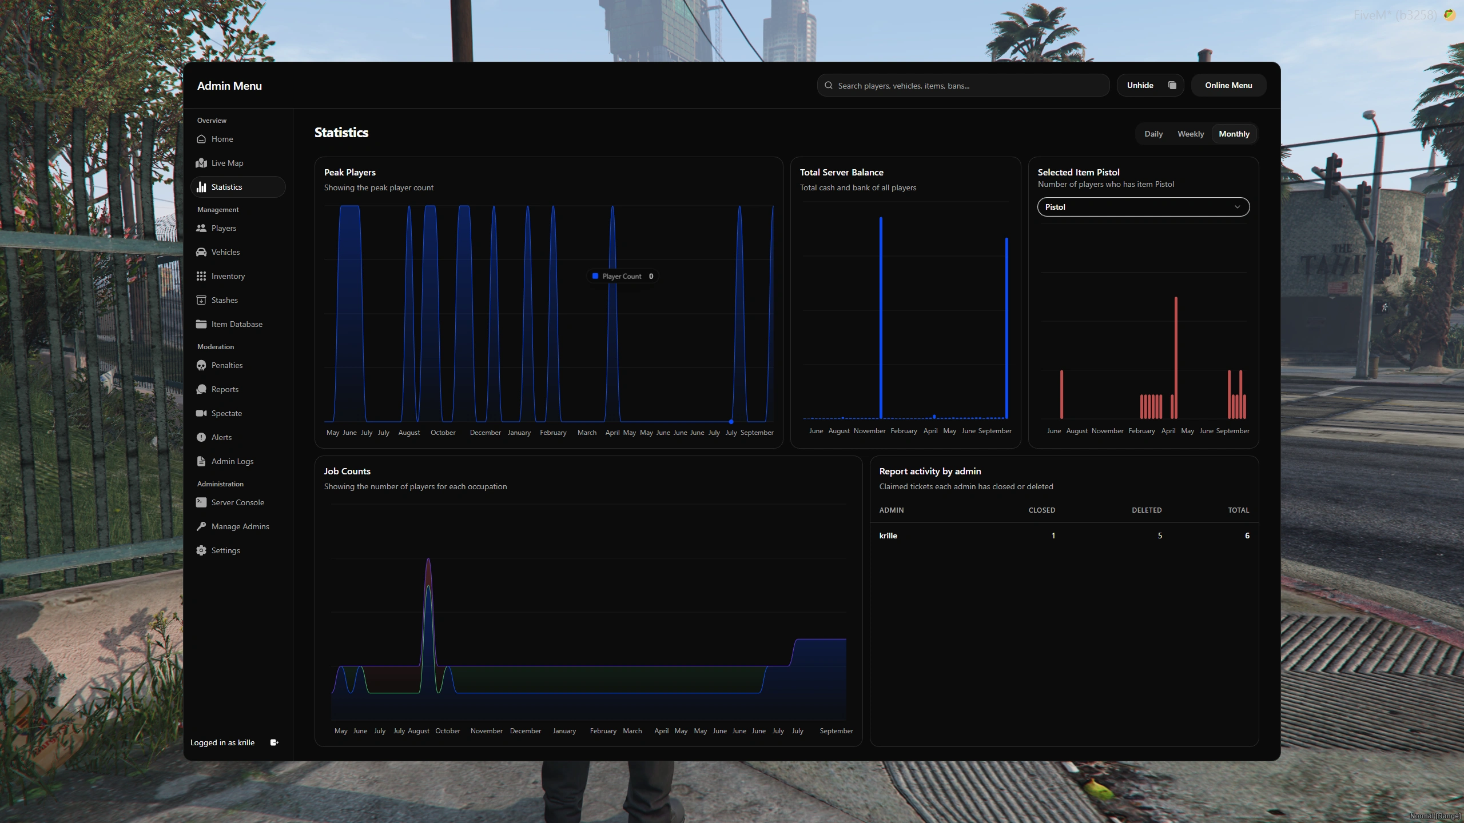The image size is (1464, 823).
Task: Click the chevron in the Pistol selector
Action: (x=1238, y=207)
